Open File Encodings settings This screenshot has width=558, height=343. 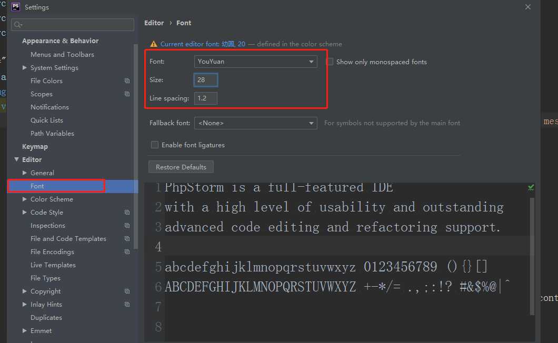pyautogui.click(x=52, y=252)
